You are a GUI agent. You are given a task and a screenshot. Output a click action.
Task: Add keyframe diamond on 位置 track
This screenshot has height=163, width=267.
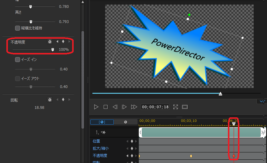click(132, 141)
